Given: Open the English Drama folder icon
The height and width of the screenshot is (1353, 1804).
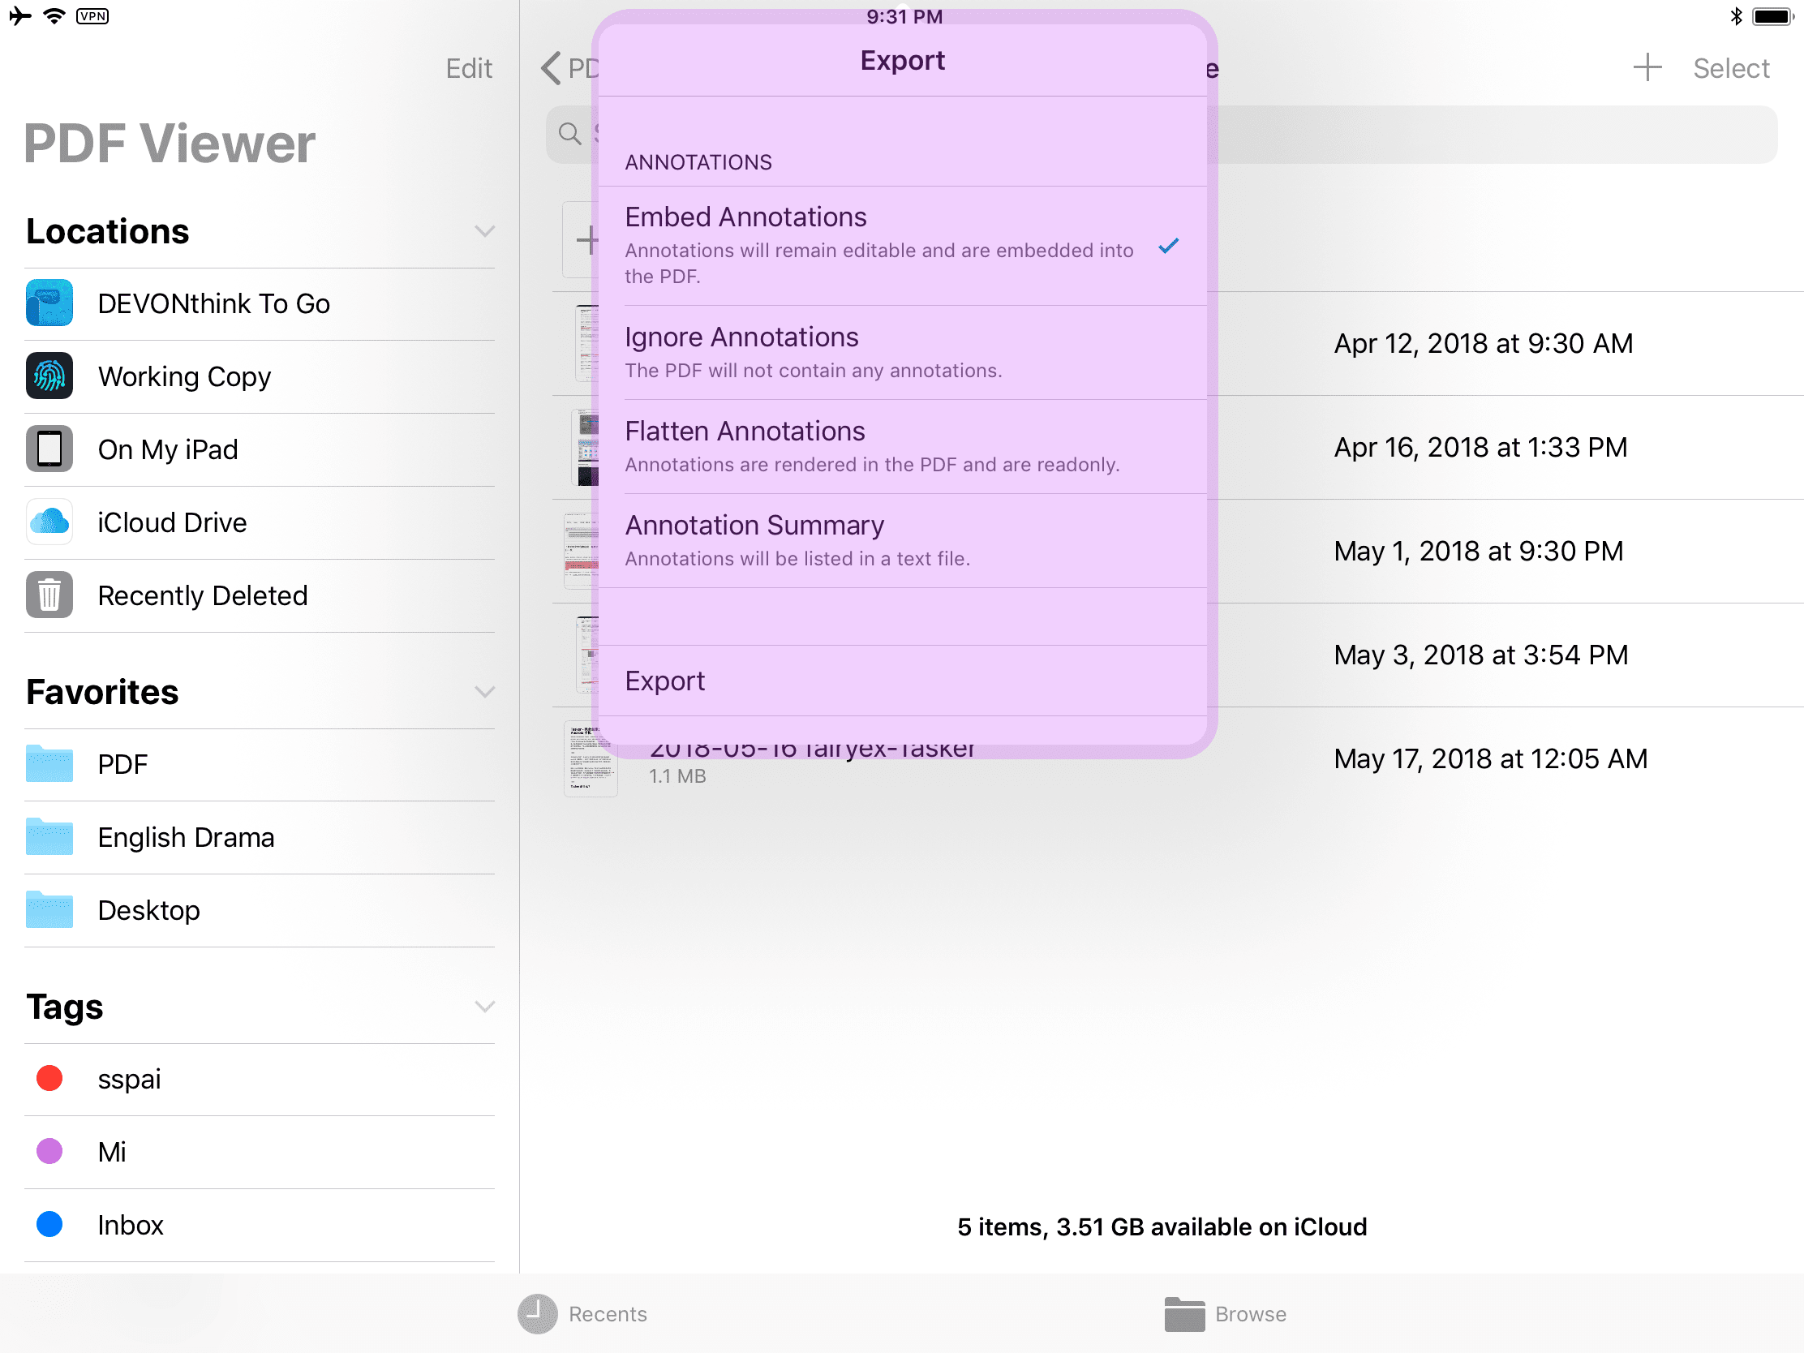Looking at the screenshot, I should (49, 837).
